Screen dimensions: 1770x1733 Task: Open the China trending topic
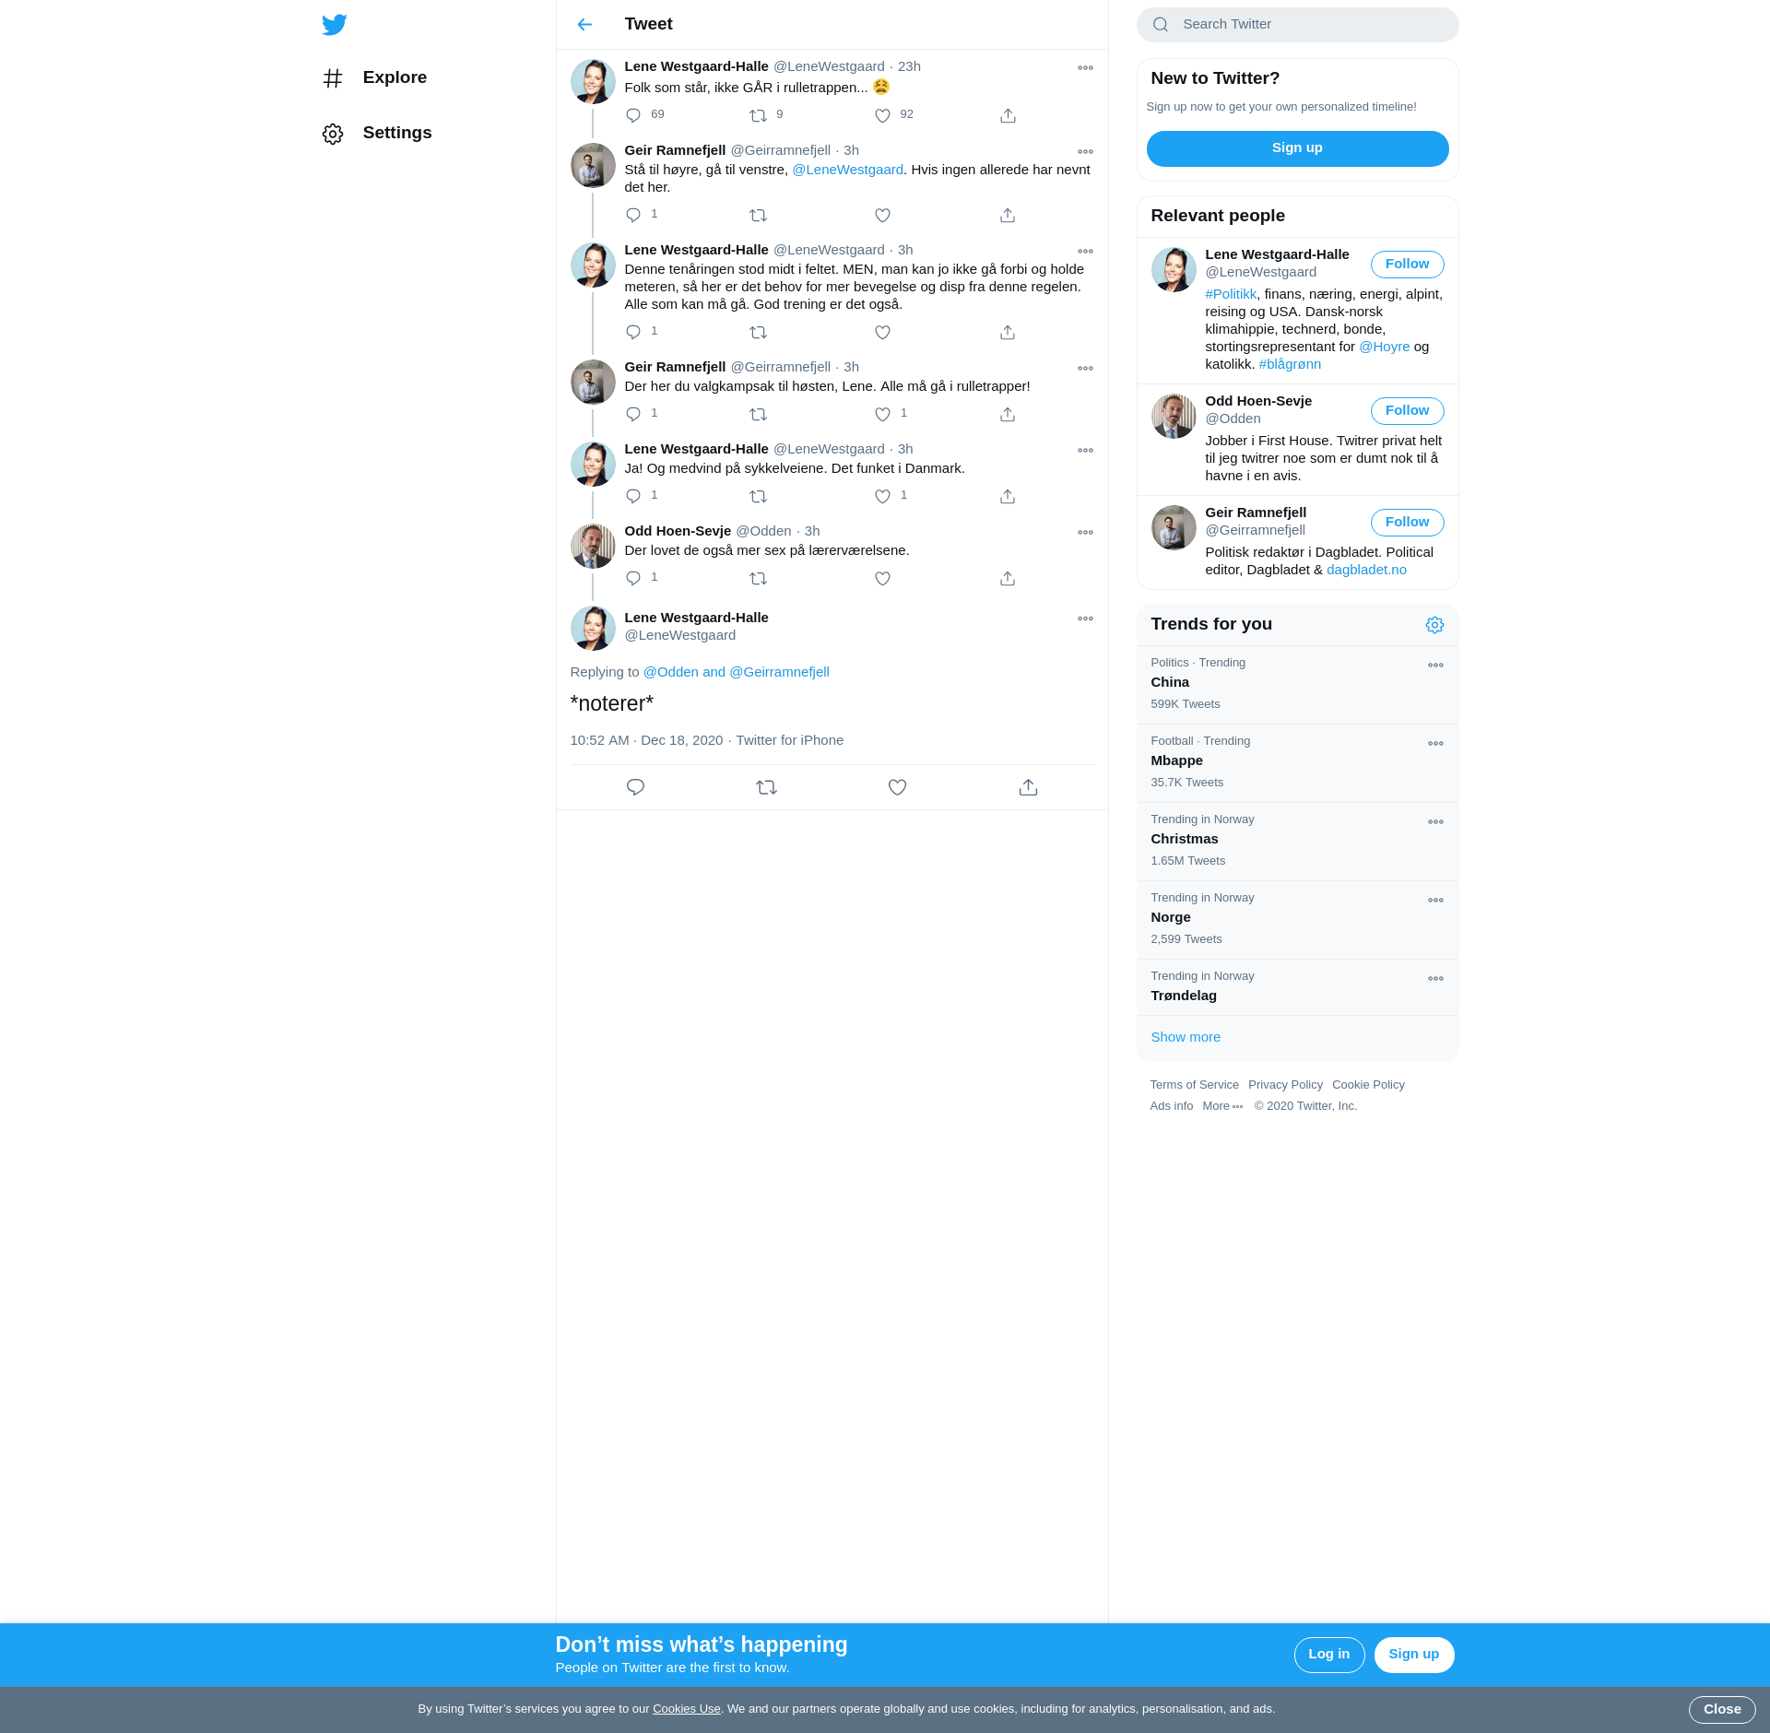1297,685
